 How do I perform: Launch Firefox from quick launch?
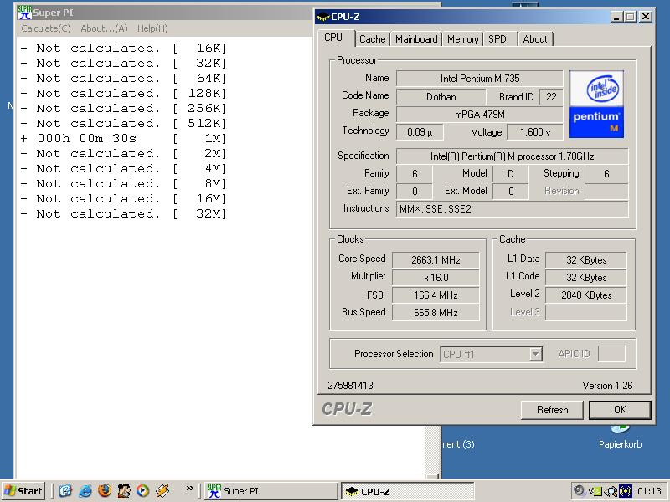point(104,491)
